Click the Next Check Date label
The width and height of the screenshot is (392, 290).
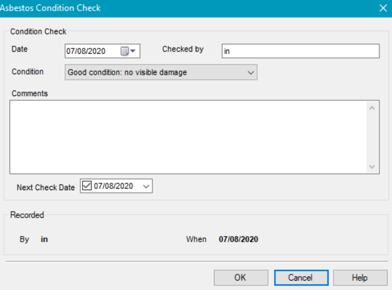pos(46,187)
